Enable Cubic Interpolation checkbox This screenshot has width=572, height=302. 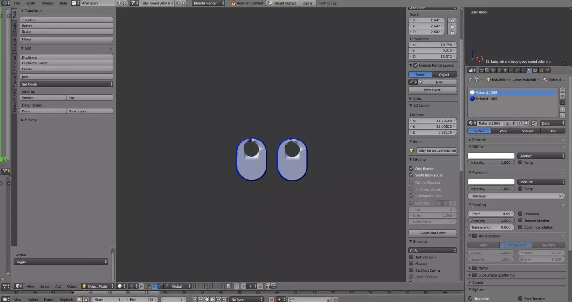(x=521, y=227)
